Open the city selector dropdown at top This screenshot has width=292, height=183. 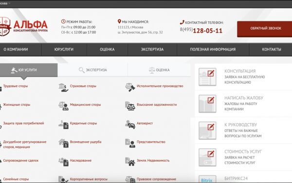click(x=5, y=3)
